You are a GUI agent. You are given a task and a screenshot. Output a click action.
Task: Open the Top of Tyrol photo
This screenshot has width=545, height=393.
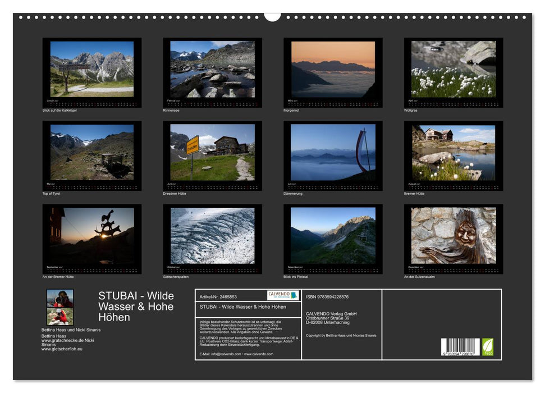[x=91, y=156]
